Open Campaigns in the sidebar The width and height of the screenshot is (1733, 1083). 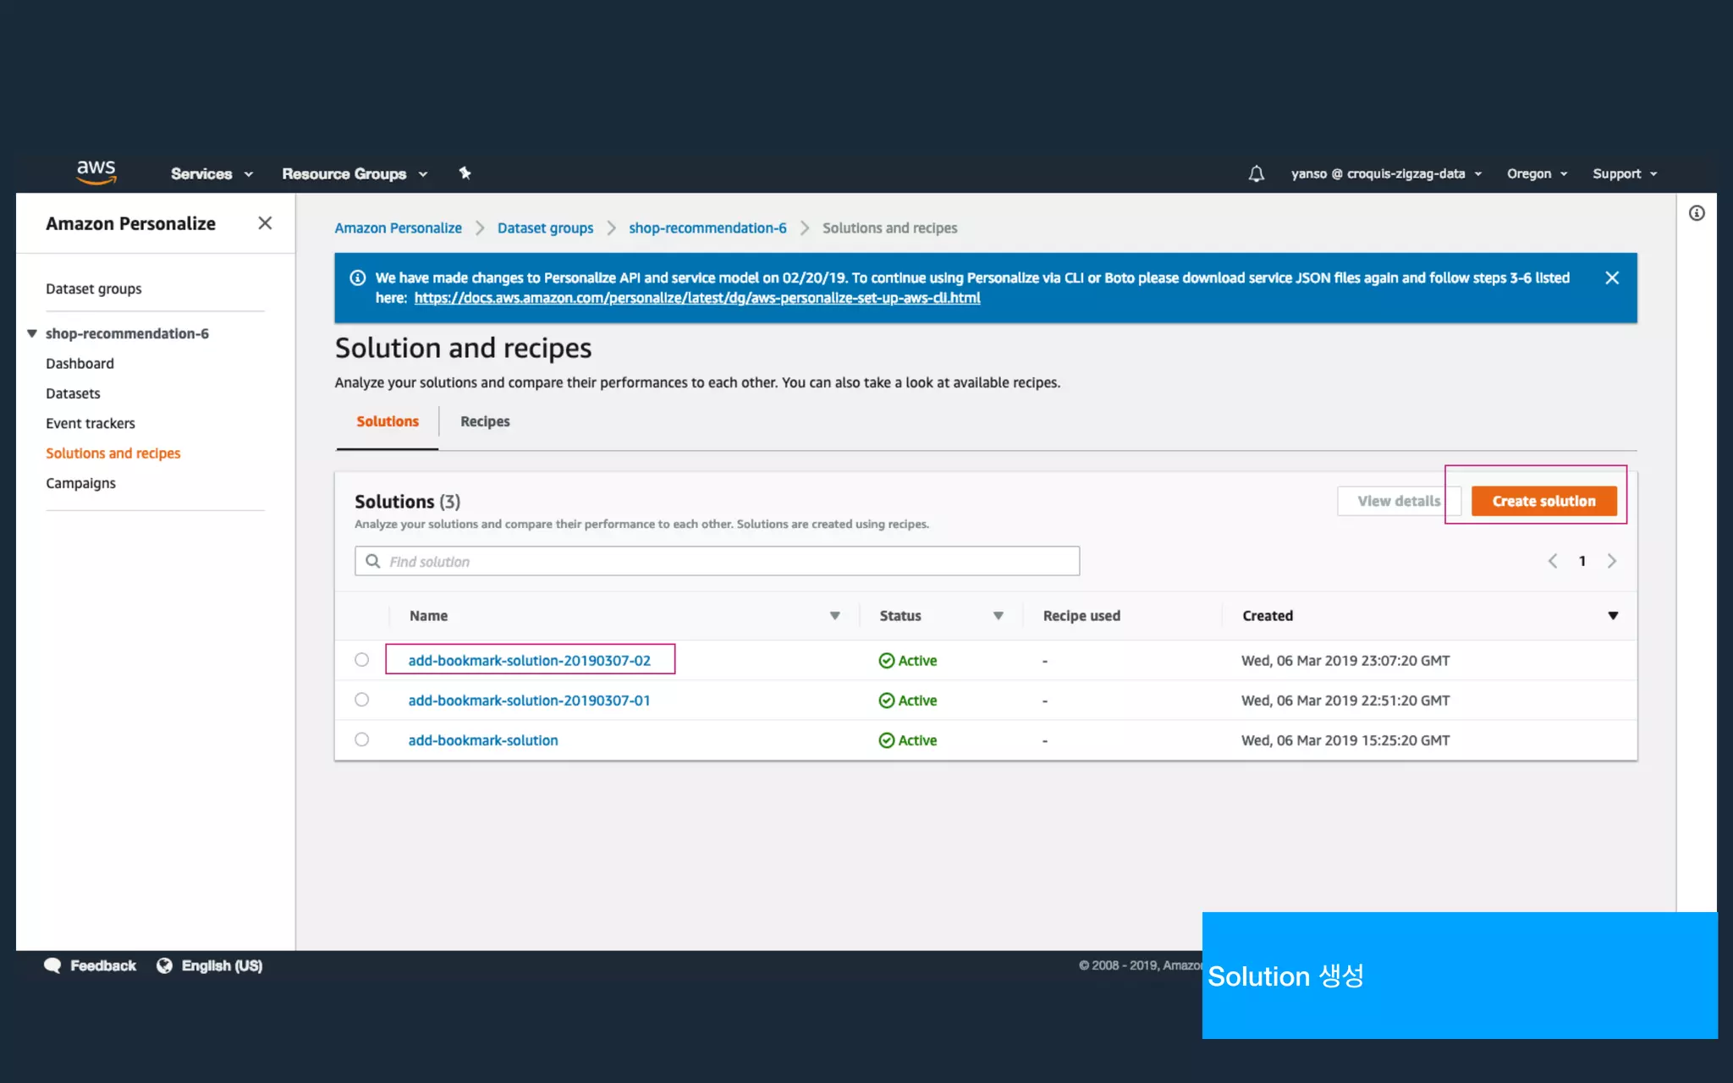[x=80, y=483]
